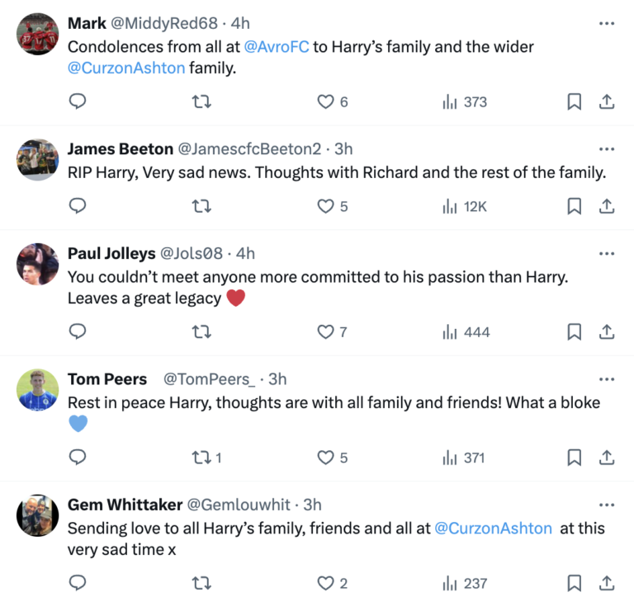View analytics for James Beeton's 12K views
This screenshot has width=634, height=606.
tap(465, 206)
